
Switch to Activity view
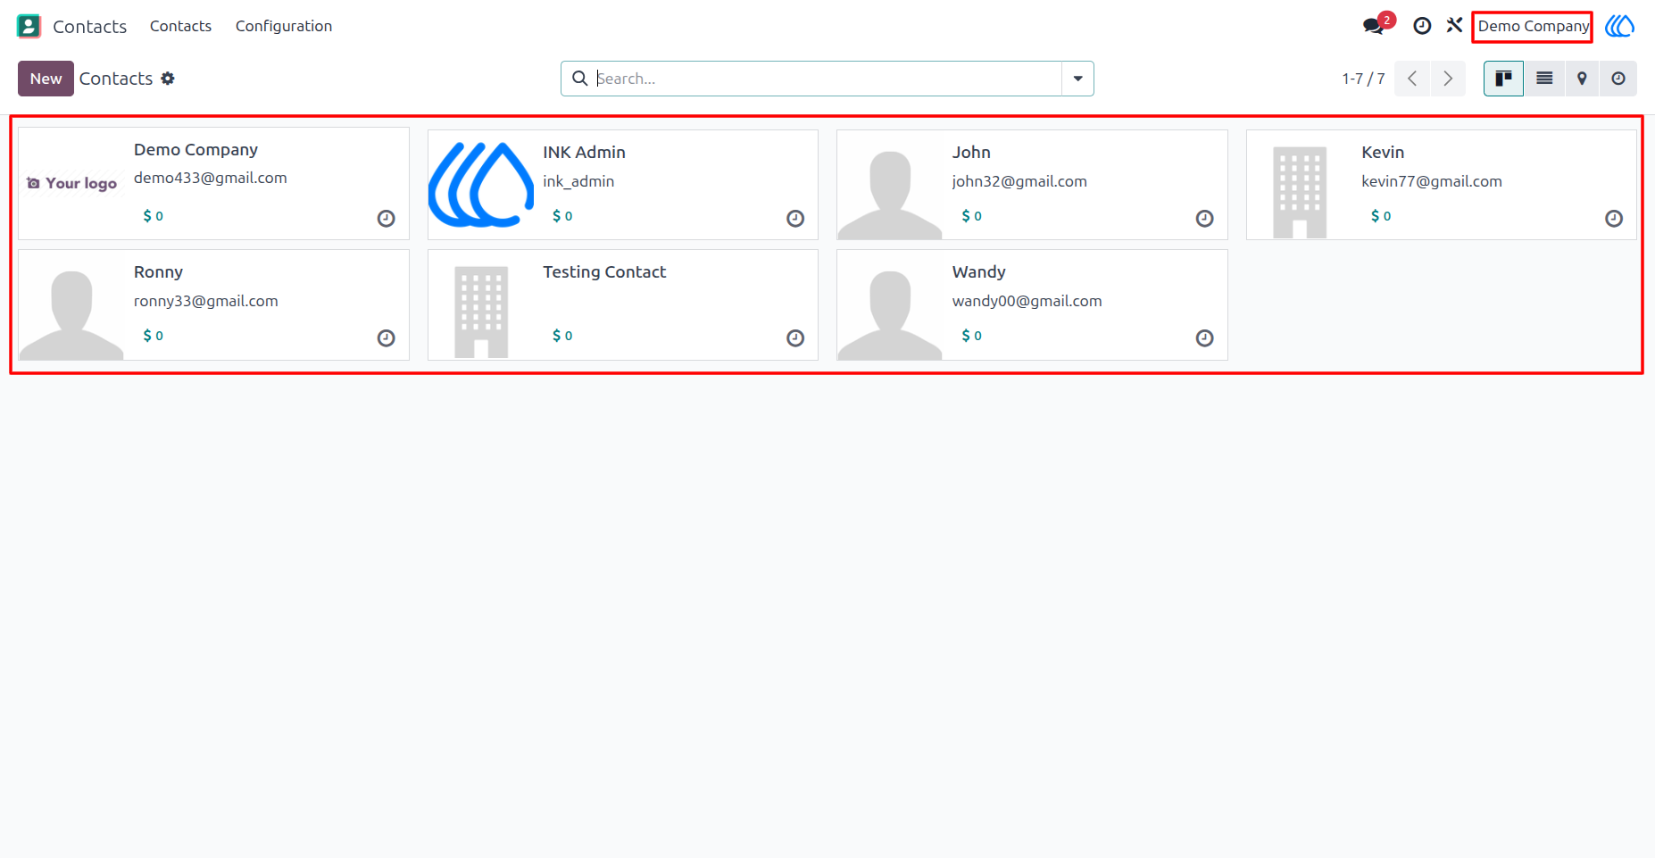[x=1618, y=79]
